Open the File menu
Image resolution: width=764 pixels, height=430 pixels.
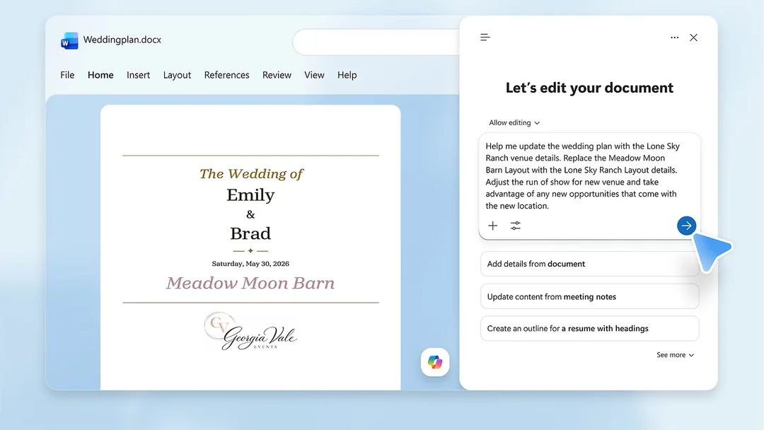(x=67, y=75)
